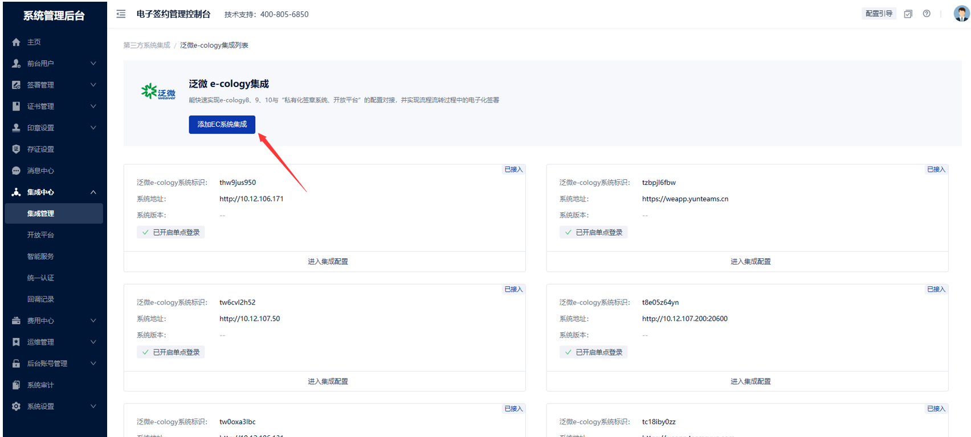This screenshot has width=971, height=437.
Task: Click the 系统审计 clipboard icon
Action: (x=16, y=385)
